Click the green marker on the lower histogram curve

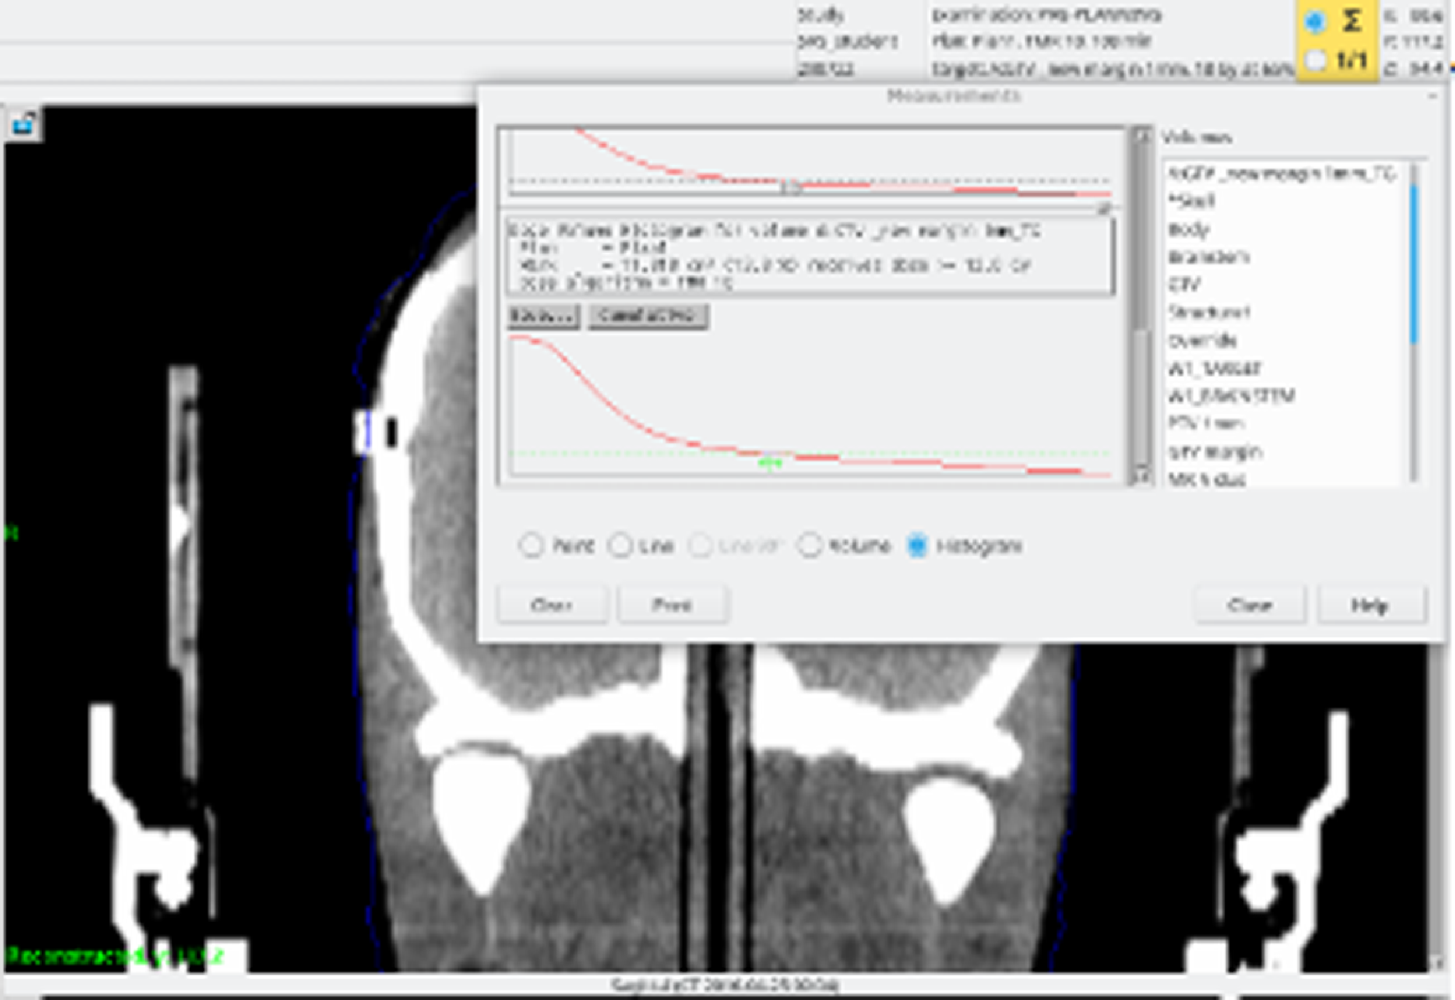point(770,462)
